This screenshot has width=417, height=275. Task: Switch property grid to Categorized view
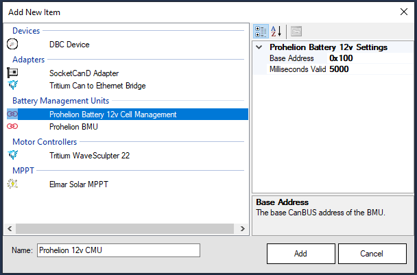point(261,32)
